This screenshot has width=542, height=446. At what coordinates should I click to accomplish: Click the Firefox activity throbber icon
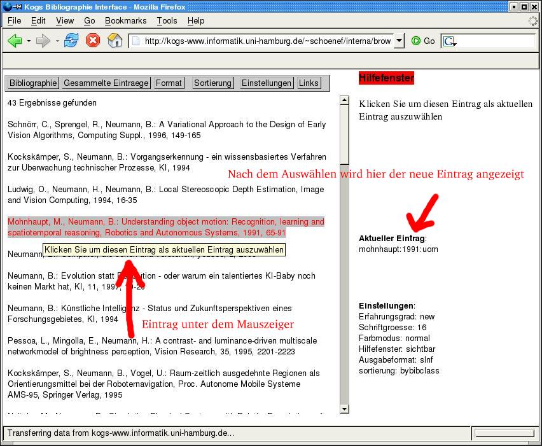click(533, 21)
